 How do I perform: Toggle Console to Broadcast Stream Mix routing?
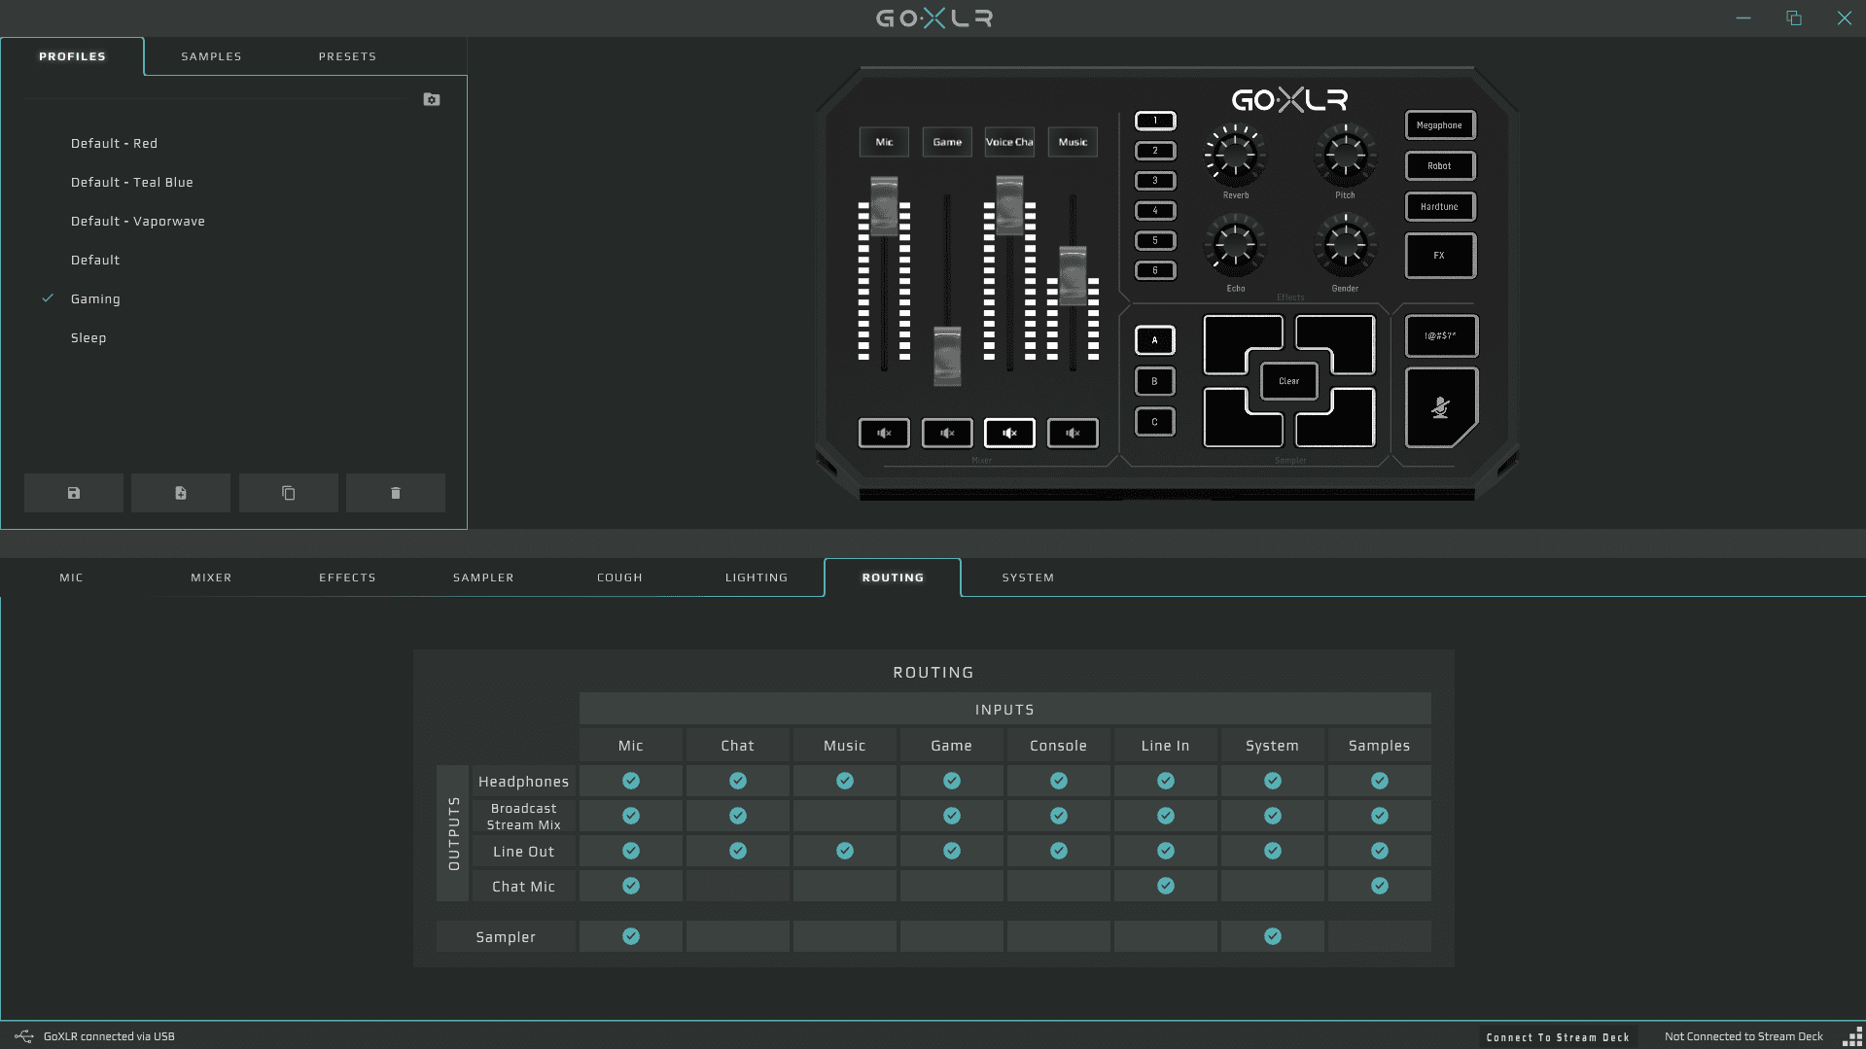pyautogui.click(x=1059, y=816)
